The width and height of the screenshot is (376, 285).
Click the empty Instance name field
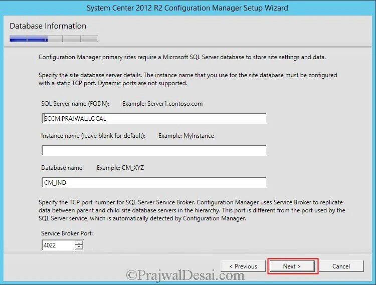coord(154,150)
